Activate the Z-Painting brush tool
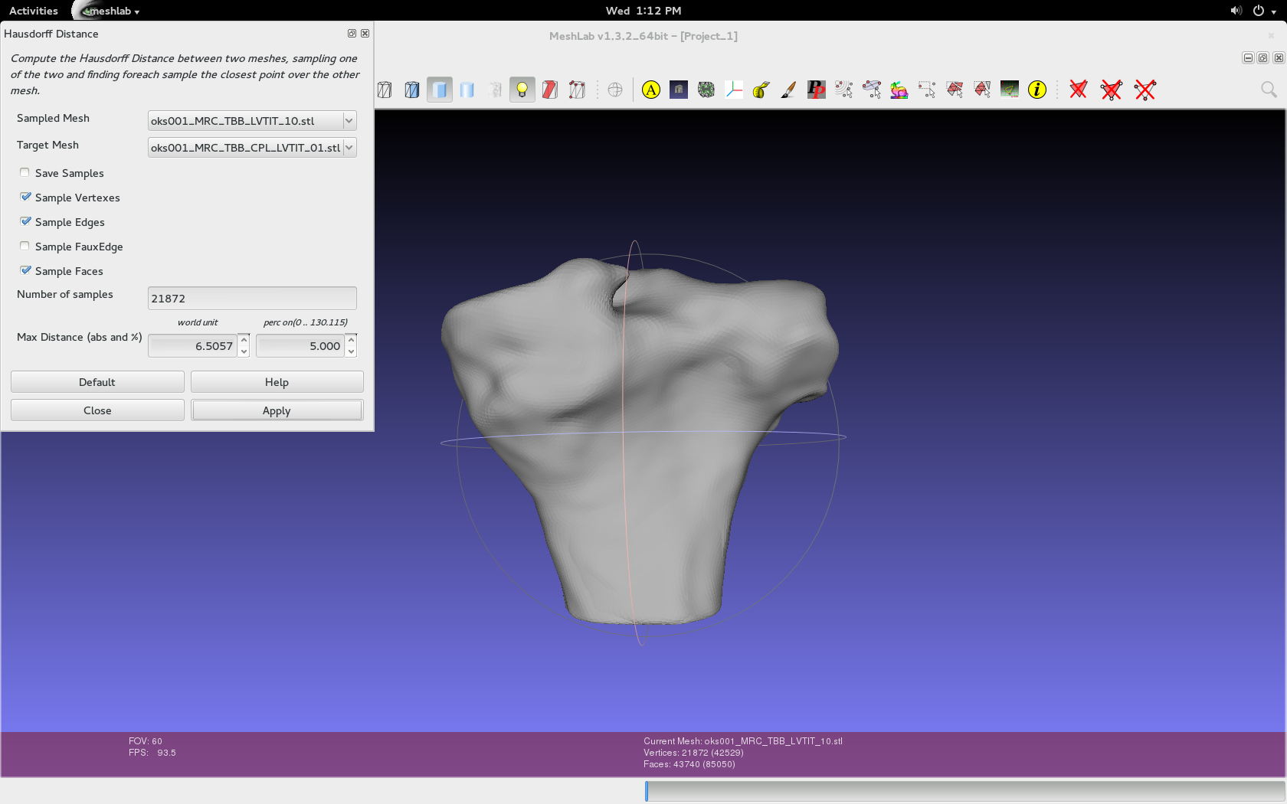 click(x=789, y=90)
